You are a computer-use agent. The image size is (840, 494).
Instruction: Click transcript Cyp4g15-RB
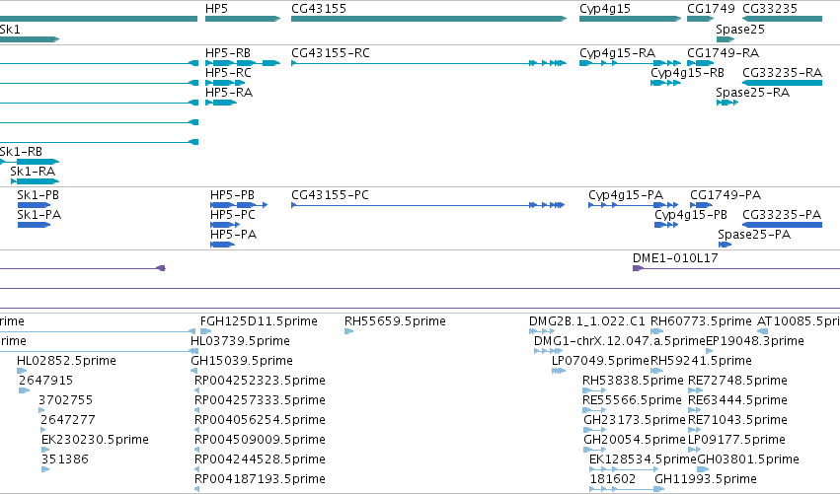(x=666, y=83)
